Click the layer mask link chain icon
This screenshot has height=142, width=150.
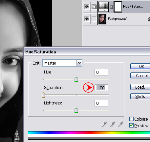[111, 7]
